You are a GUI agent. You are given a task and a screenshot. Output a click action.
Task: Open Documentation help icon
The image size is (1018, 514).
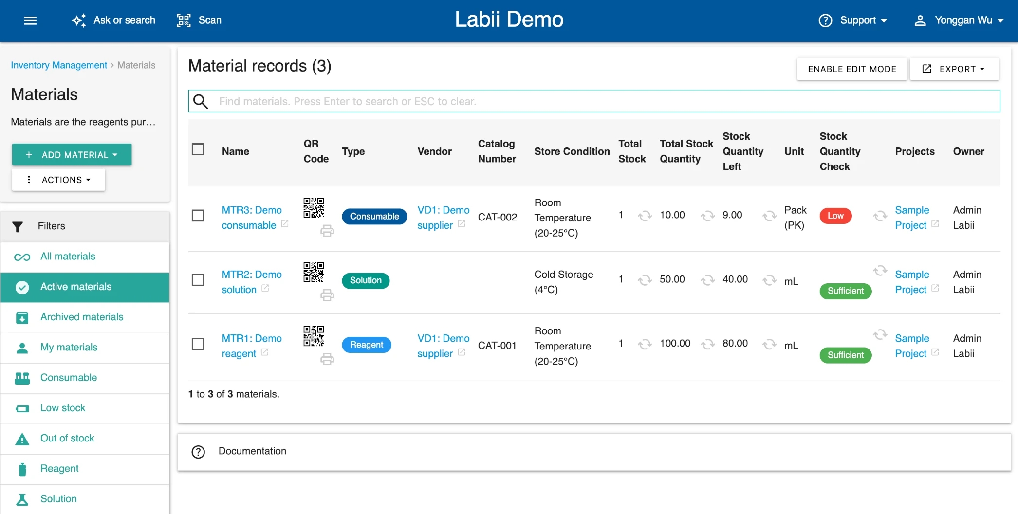198,452
